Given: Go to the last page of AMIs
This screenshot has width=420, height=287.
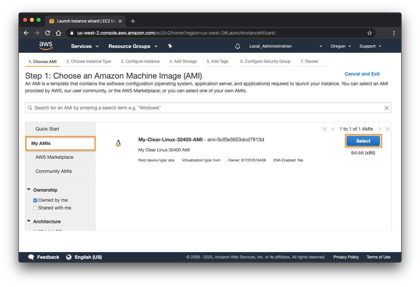Looking at the screenshot, I should tap(387, 129).
